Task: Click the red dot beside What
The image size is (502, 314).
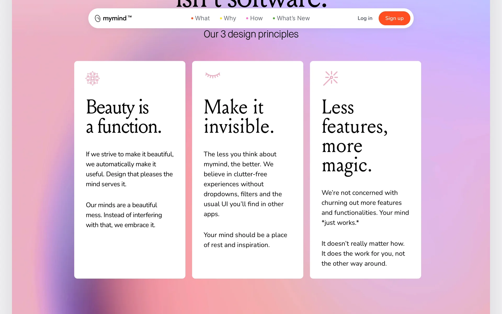Action: [192, 18]
